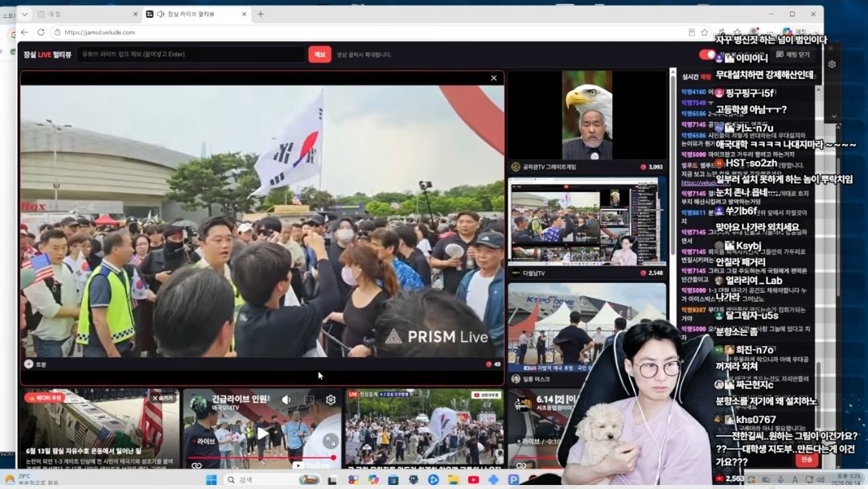Open the reader view icon in address bar
The width and height of the screenshot is (868, 489).
(x=691, y=32)
